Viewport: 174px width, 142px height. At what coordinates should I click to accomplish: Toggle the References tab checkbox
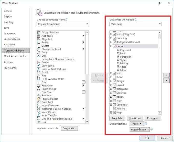pos(114,89)
